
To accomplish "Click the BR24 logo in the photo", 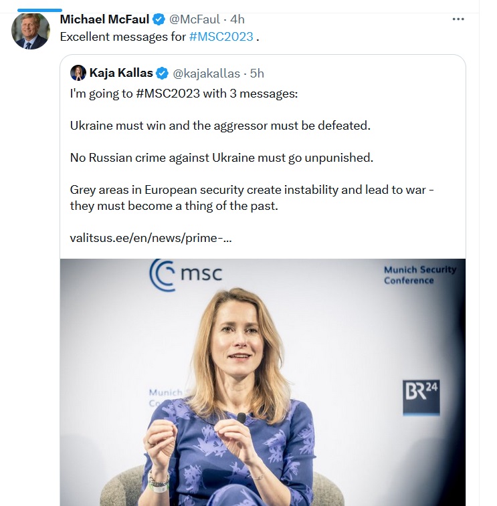I will point(421,398).
